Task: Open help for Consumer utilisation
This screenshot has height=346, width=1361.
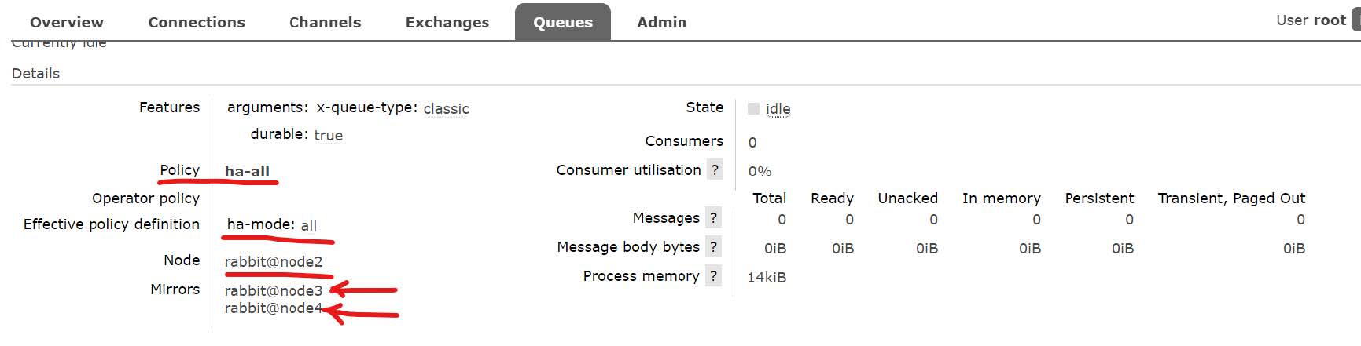Action: pyautogui.click(x=715, y=170)
